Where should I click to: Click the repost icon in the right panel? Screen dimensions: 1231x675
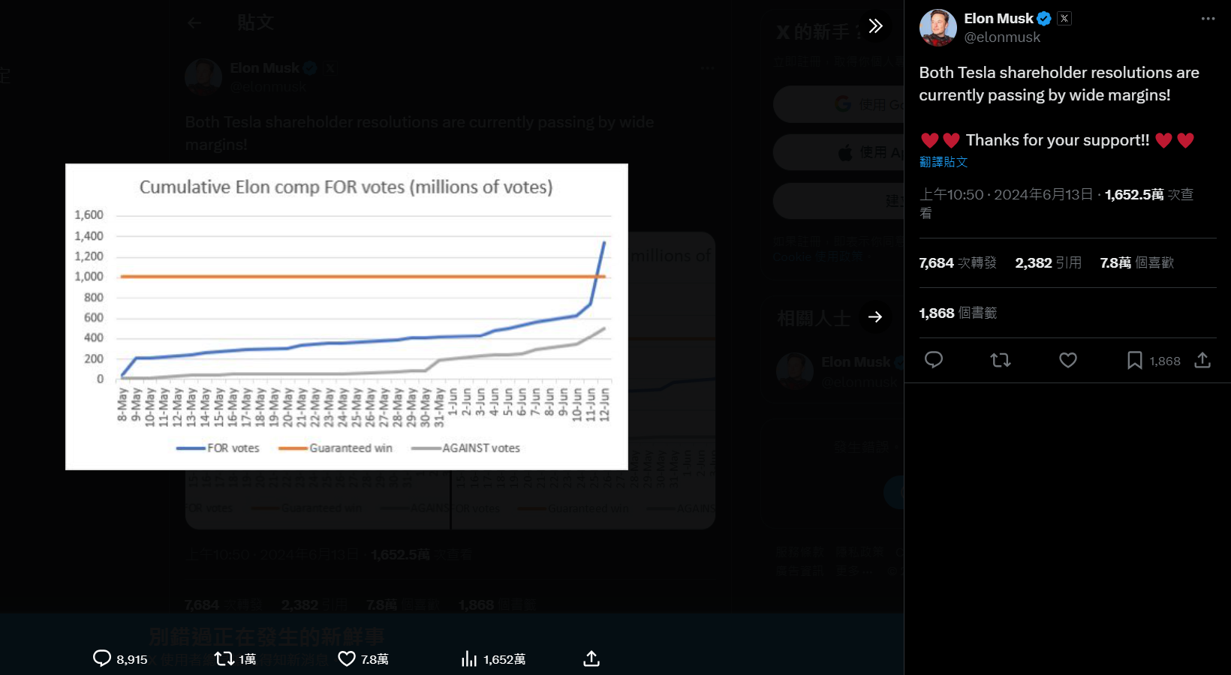point(1001,360)
